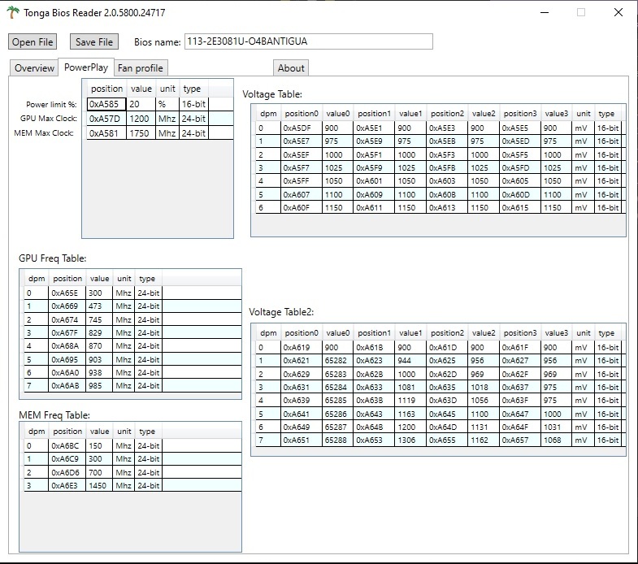This screenshot has width=638, height=564.
Task: Click MEM Max Clock position 0xA581
Action: coord(106,133)
